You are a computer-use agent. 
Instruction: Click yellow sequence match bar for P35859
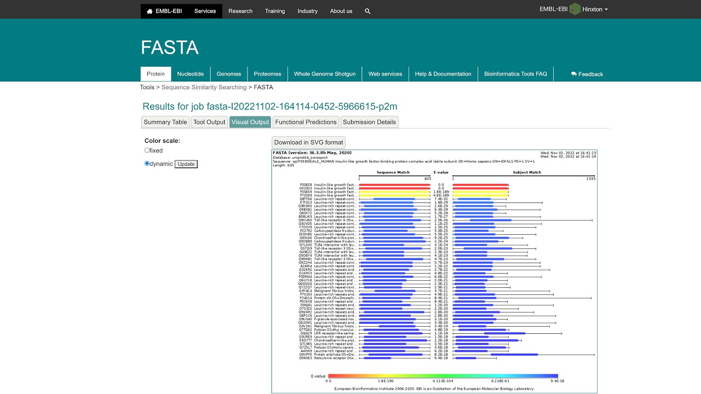coord(394,192)
